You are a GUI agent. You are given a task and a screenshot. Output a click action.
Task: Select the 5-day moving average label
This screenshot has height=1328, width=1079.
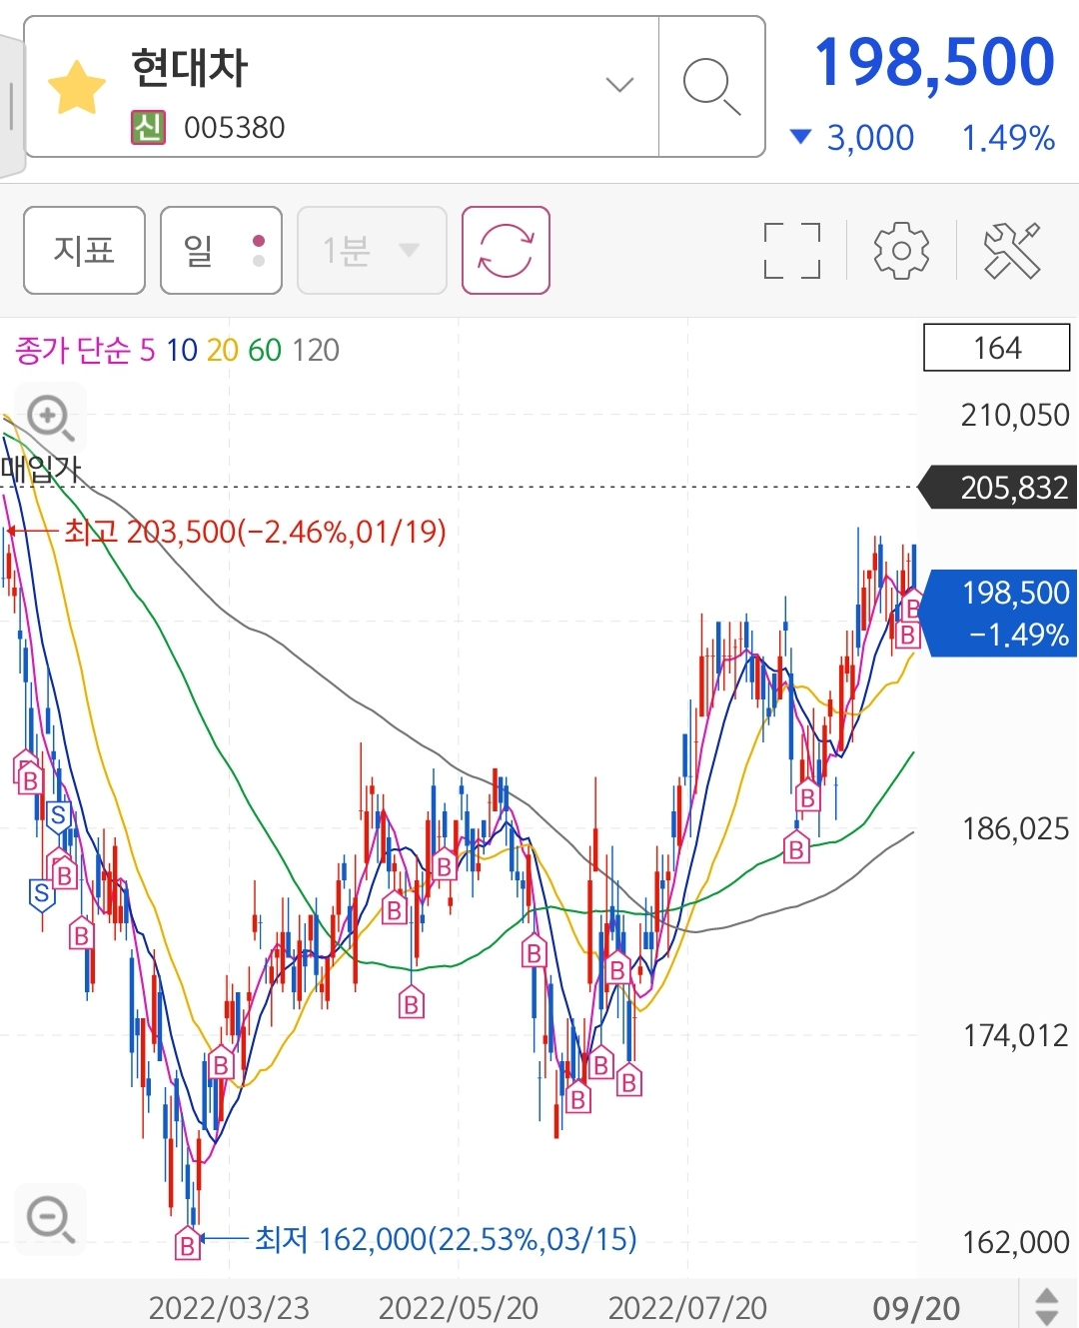(x=147, y=350)
